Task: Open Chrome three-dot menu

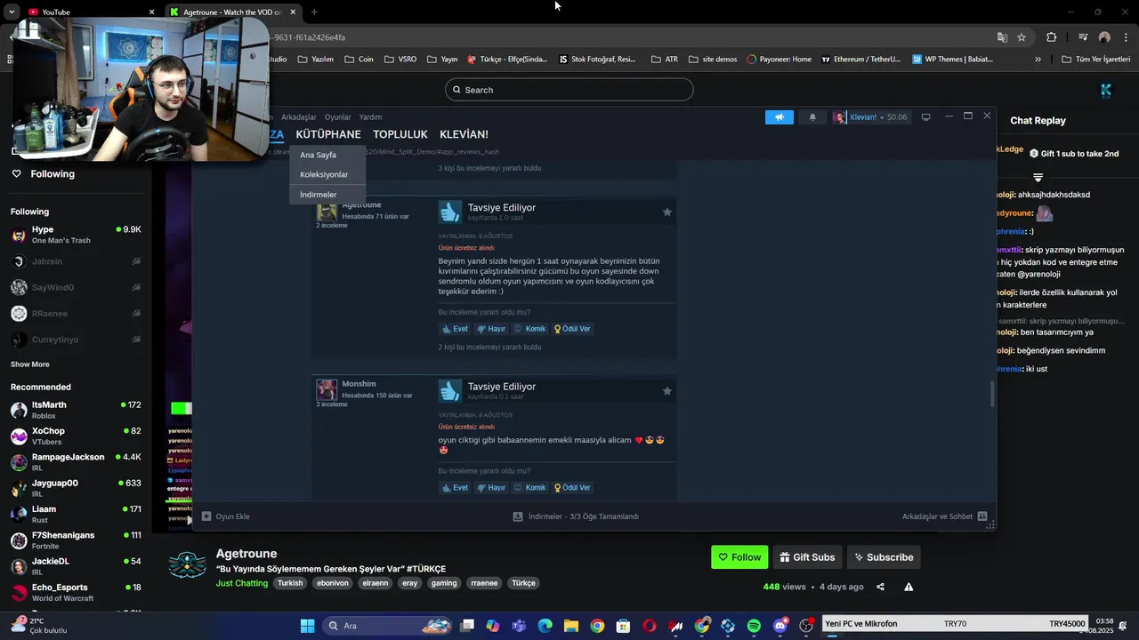Action: [1126, 37]
